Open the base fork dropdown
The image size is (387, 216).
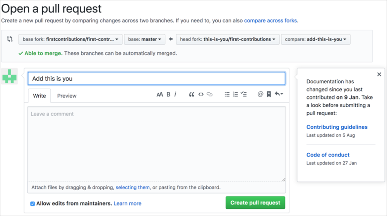(70, 39)
